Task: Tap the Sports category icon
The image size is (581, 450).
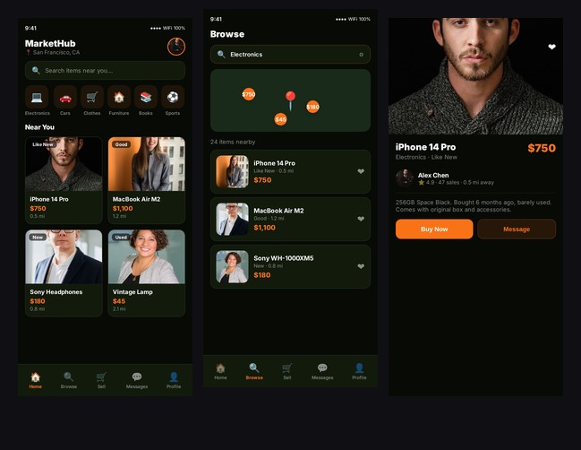Action: click(172, 97)
